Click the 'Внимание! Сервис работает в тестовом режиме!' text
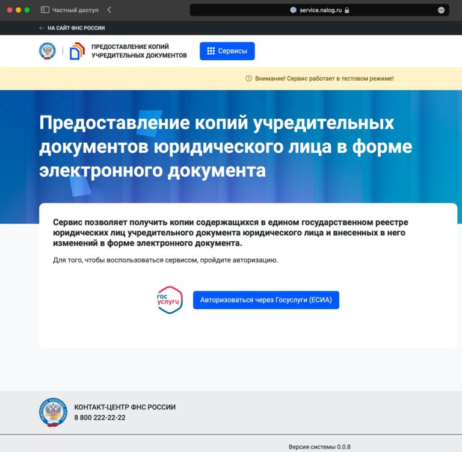462x452 pixels. 324,78
